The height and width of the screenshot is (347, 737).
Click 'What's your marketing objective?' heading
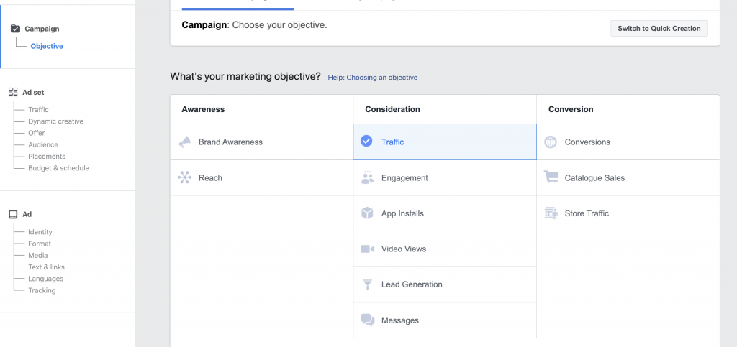tap(245, 76)
